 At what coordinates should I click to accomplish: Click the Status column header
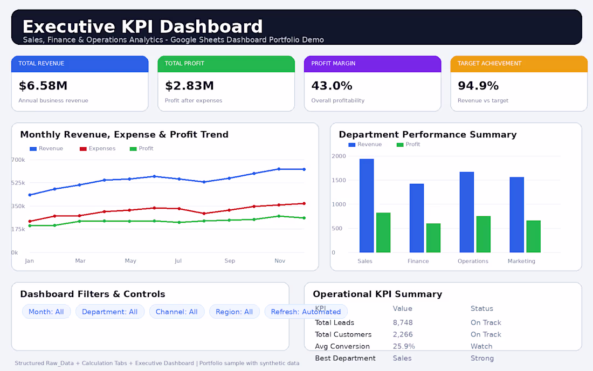click(x=482, y=308)
